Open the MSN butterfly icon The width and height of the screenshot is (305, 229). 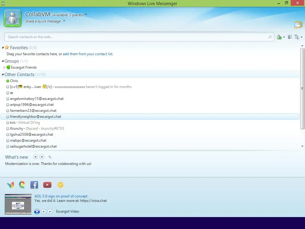click(x=10, y=185)
